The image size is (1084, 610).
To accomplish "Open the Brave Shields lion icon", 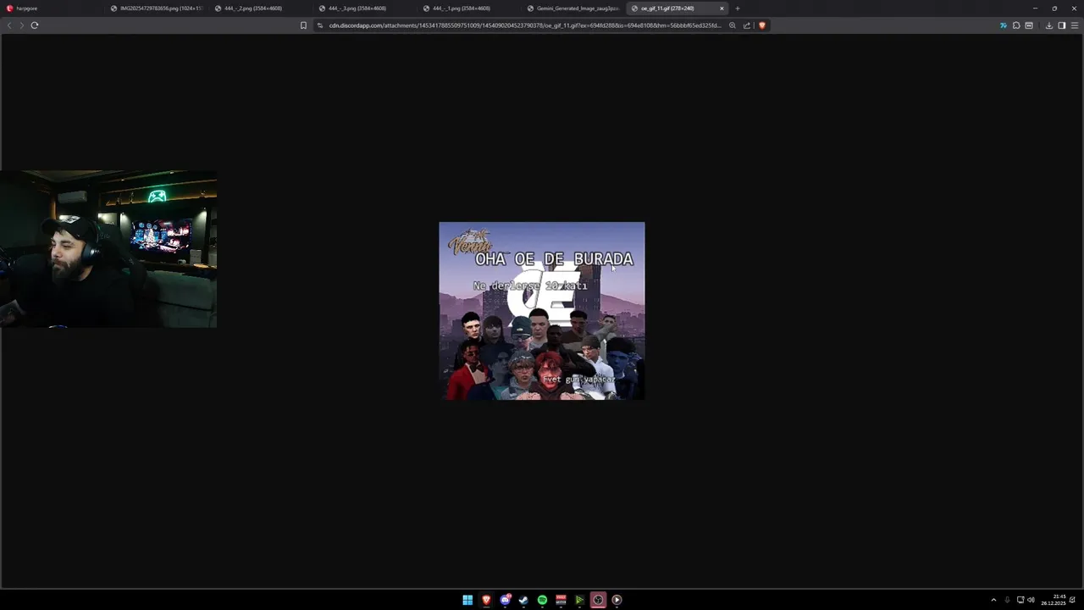I will tap(762, 25).
